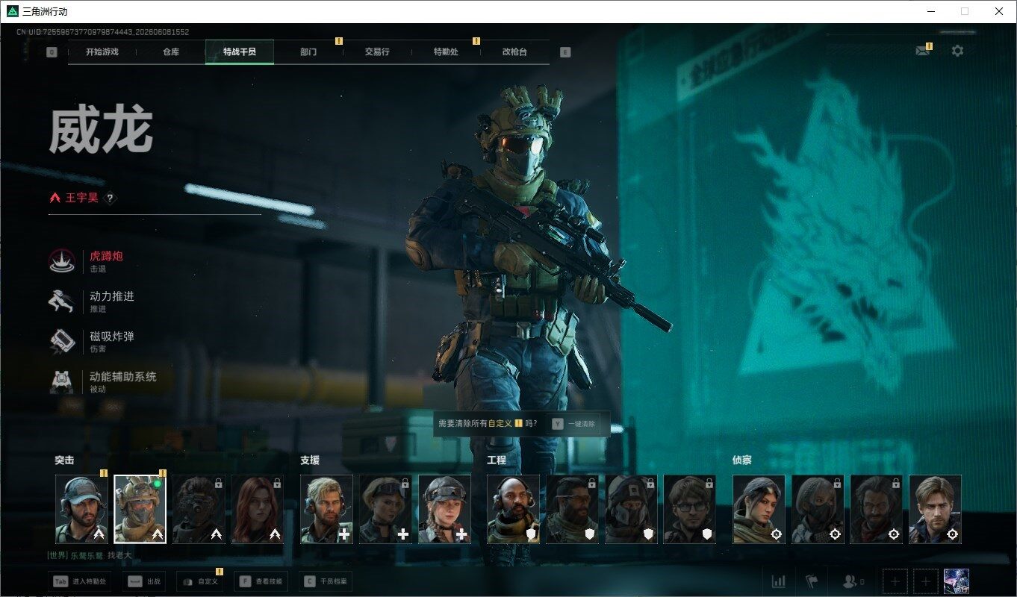The width and height of the screenshot is (1017, 597).
Task: Minimize the 三角洲行动 window
Action: point(931,11)
